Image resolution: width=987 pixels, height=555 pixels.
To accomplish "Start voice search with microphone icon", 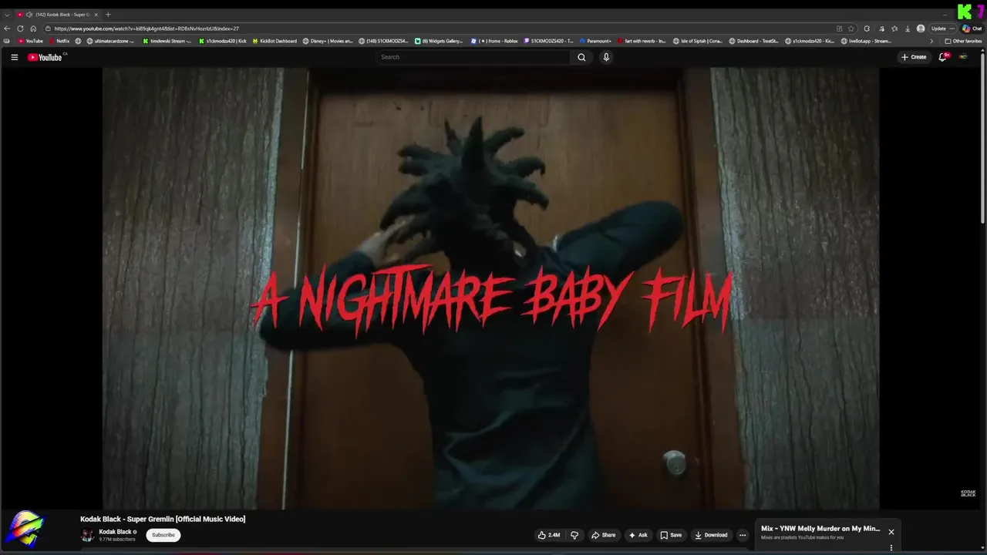I will point(606,57).
